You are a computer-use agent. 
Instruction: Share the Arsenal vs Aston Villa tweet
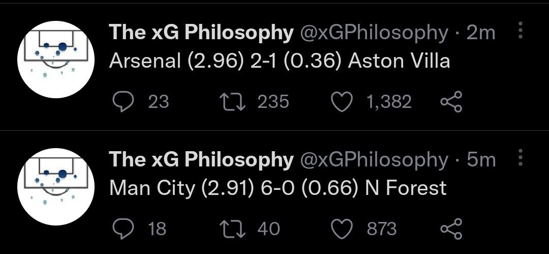pyautogui.click(x=451, y=102)
